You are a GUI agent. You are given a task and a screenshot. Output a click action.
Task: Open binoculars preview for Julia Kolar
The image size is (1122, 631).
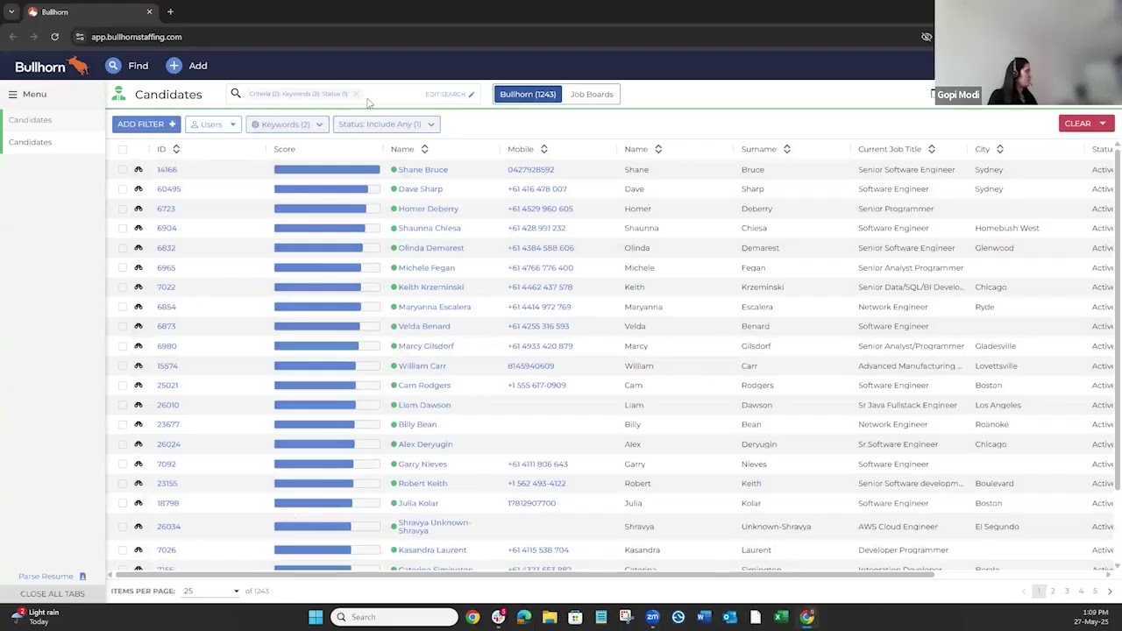[x=138, y=503]
